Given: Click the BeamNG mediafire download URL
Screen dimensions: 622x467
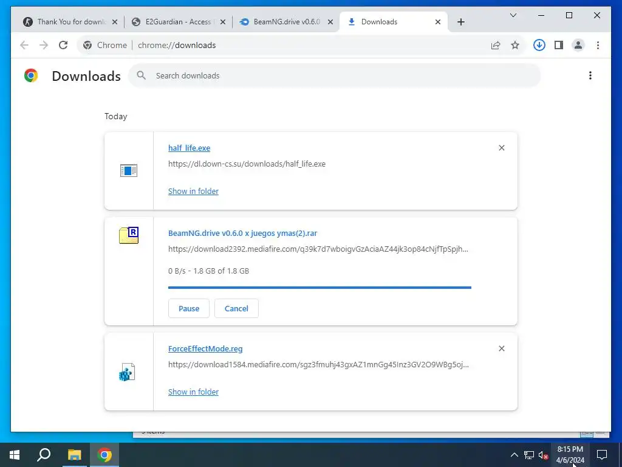Looking at the screenshot, I should (x=318, y=249).
